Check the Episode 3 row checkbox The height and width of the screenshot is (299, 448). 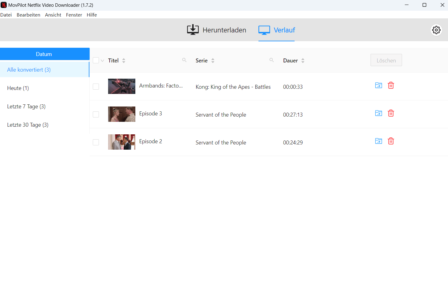(96, 114)
